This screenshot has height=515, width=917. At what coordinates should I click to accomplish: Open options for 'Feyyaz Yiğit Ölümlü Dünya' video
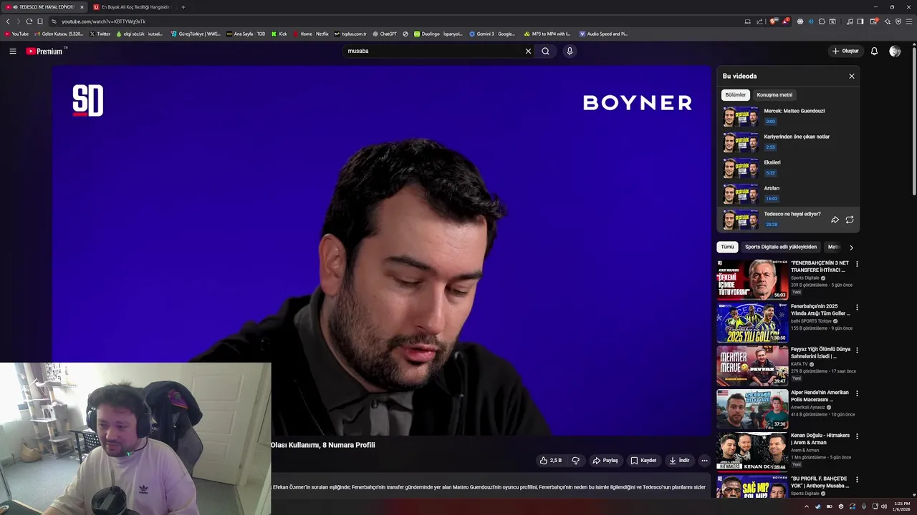(x=857, y=350)
